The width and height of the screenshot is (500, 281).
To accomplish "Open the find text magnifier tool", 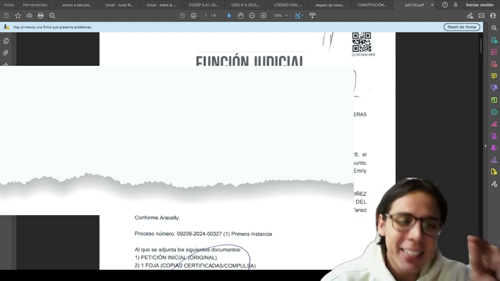I will (52, 16).
